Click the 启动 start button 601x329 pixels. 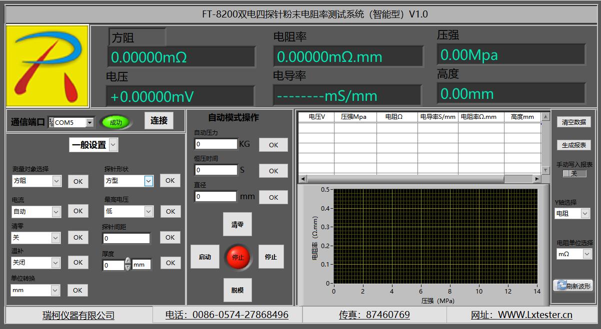click(205, 257)
